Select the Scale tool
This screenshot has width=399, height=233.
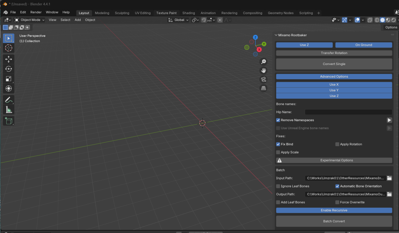pyautogui.click(x=9, y=79)
